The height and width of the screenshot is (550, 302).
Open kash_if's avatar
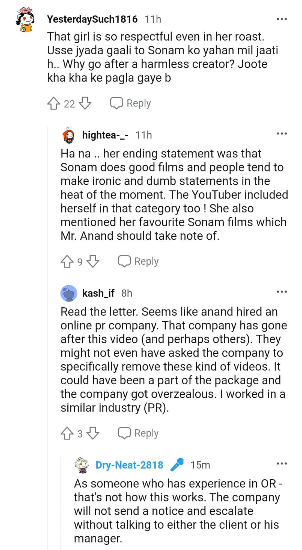pyautogui.click(x=69, y=293)
